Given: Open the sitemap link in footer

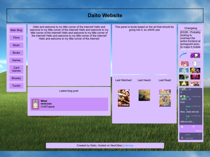Looking at the screenshot, I should 129,145.
